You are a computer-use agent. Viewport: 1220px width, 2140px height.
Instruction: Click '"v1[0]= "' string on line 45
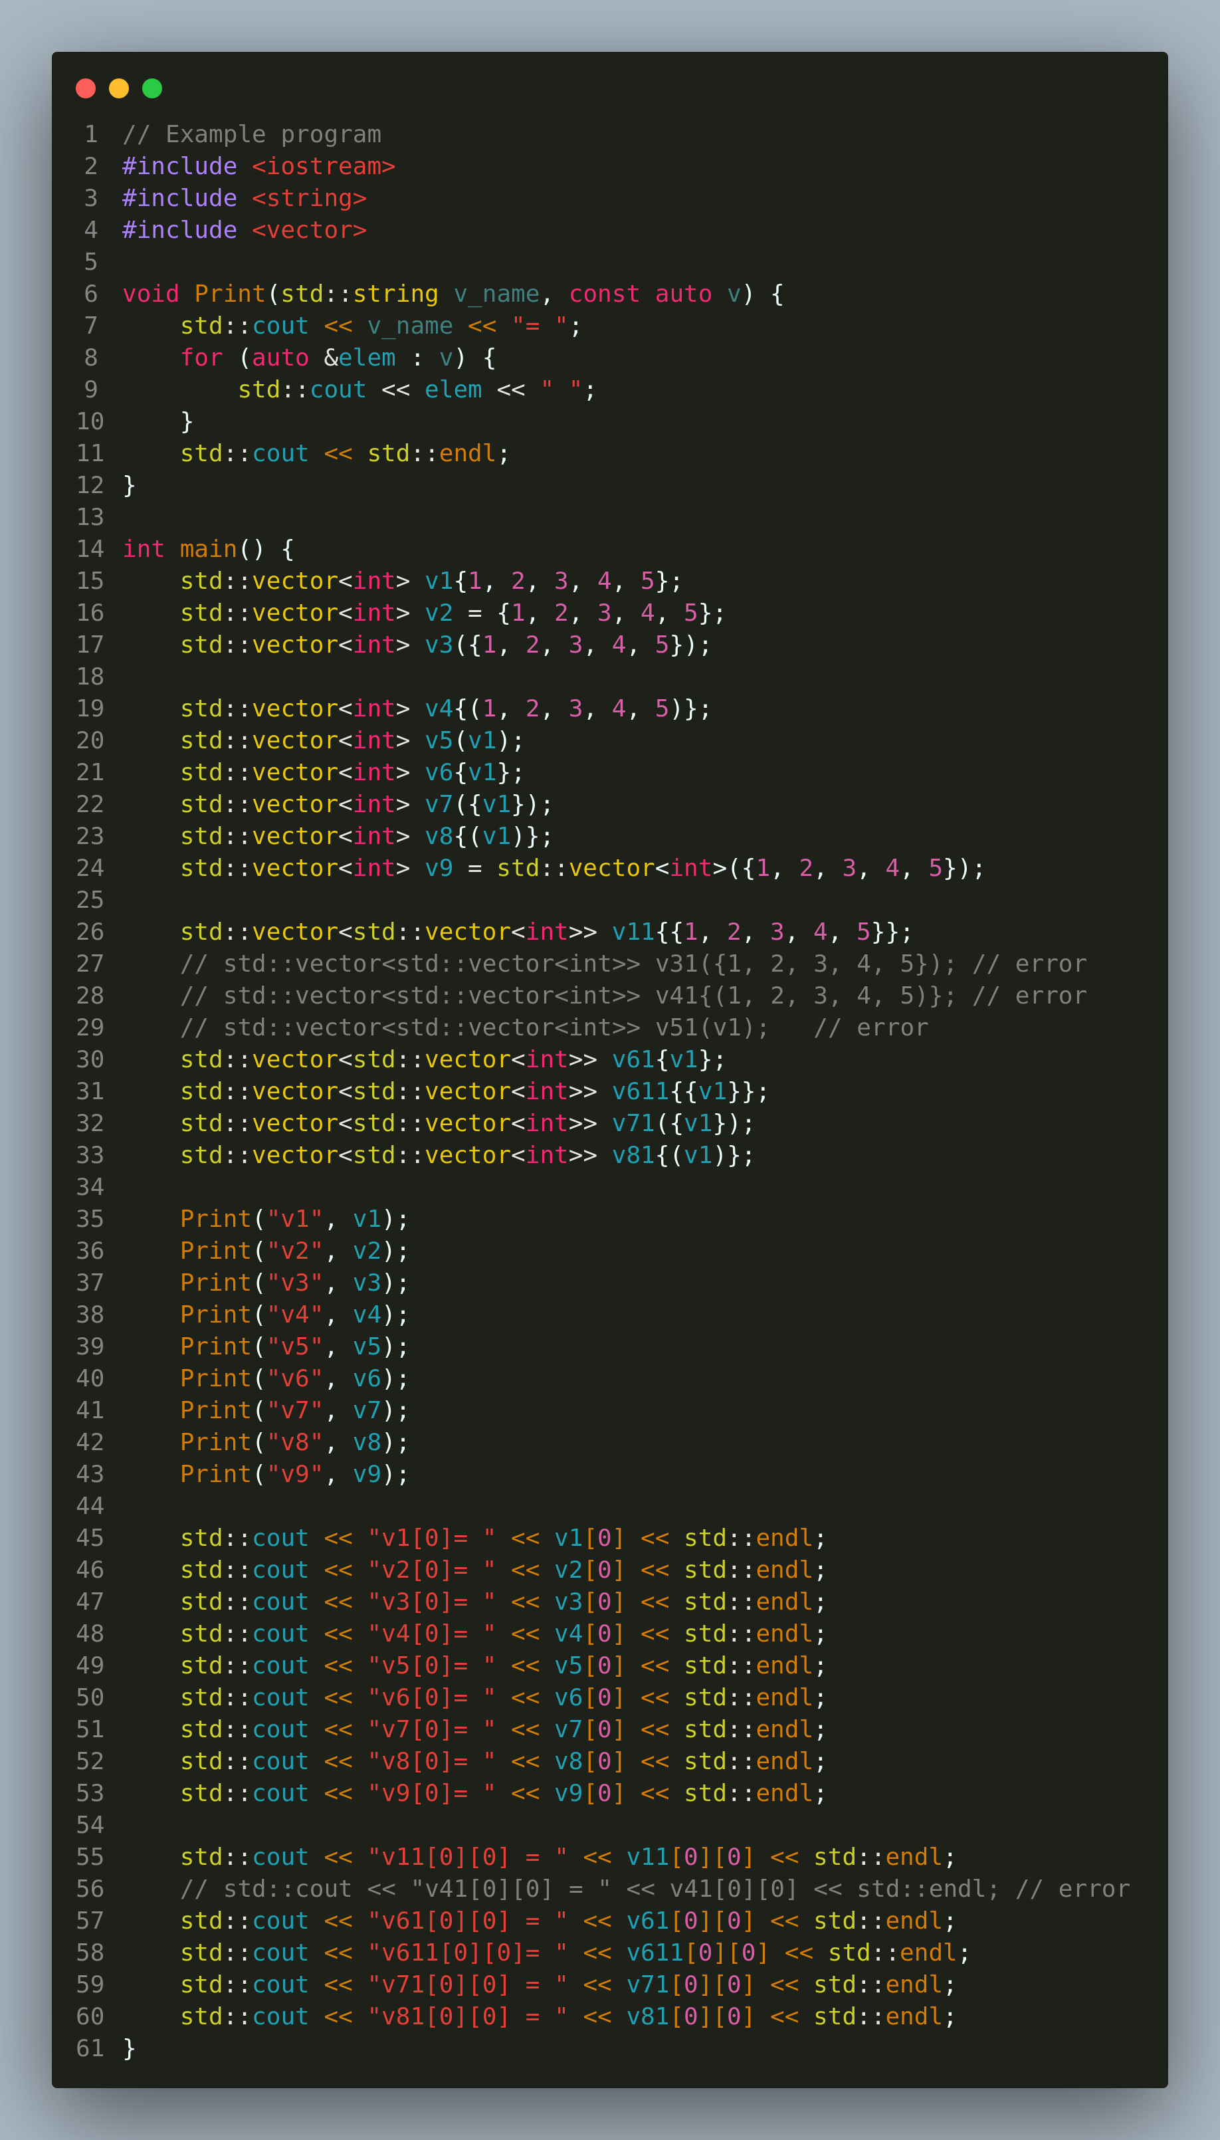(431, 1538)
